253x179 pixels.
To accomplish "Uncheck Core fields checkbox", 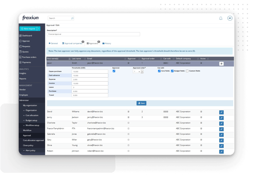I will 159,71.
